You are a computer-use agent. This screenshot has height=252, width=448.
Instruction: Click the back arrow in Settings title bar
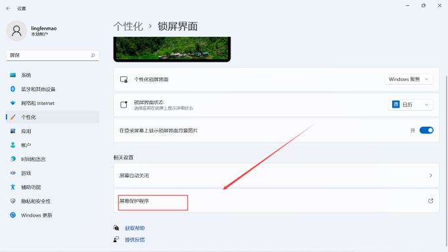[x=9, y=9]
